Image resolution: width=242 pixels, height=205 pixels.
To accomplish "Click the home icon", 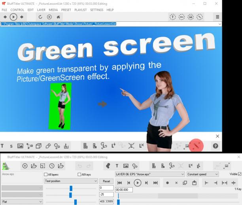I will [58, 17].
